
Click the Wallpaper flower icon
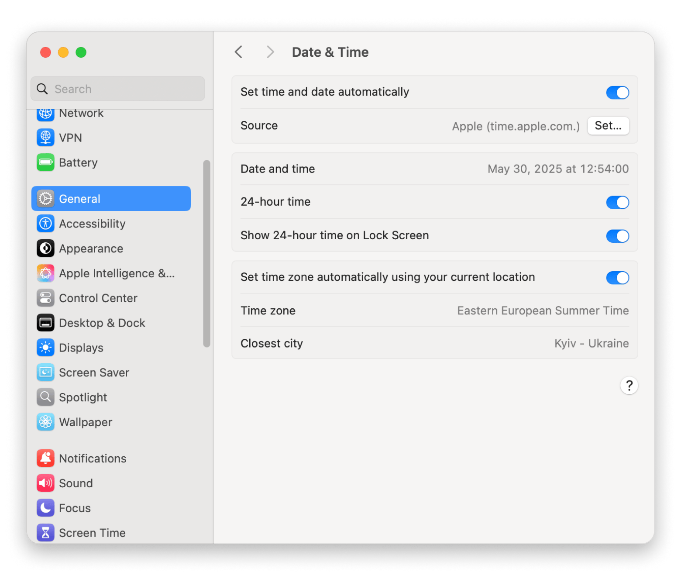pyautogui.click(x=45, y=422)
